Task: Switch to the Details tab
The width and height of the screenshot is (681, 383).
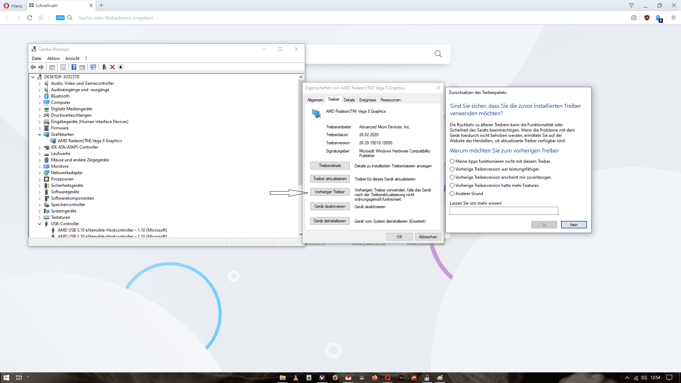Action: [x=349, y=100]
